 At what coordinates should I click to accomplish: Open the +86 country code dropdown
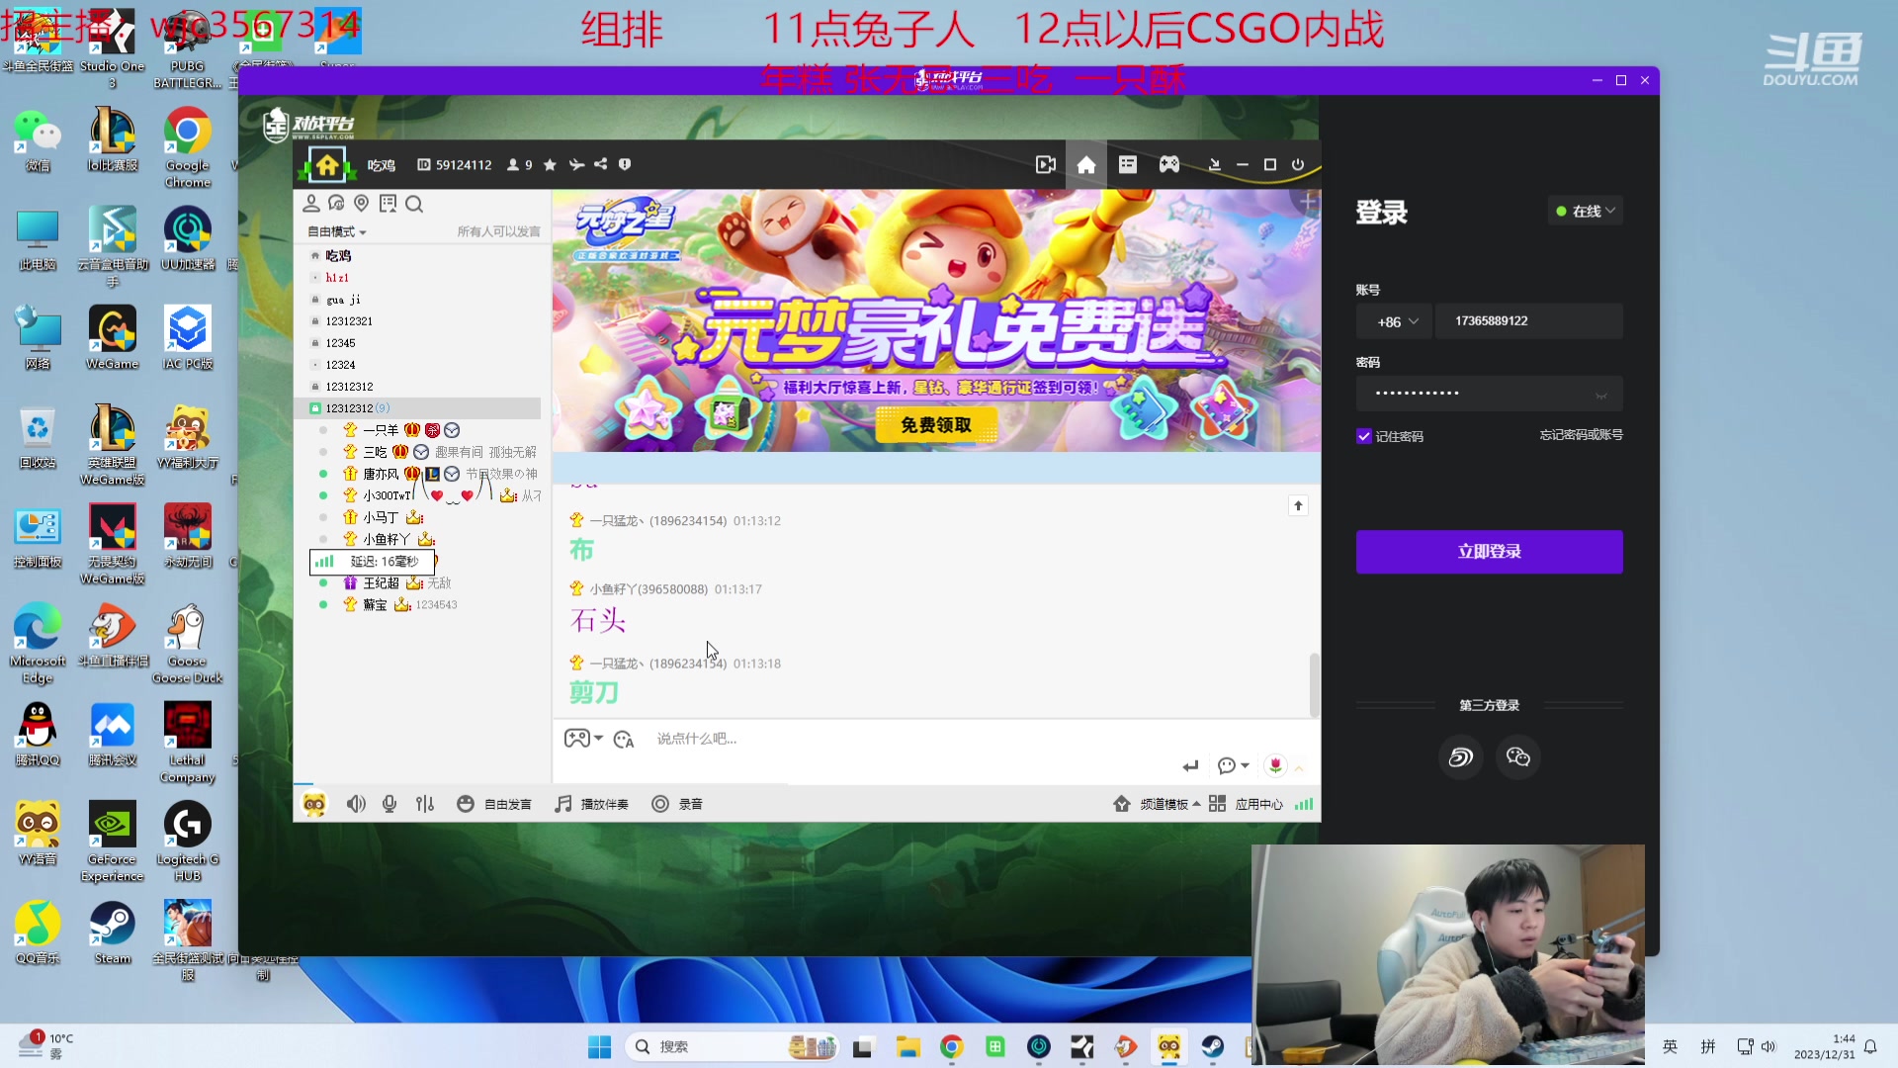click(1395, 321)
